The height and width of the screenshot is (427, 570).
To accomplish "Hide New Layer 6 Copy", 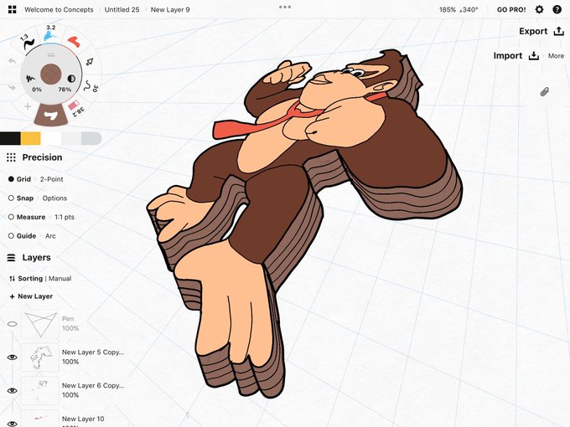I will [12, 391].
